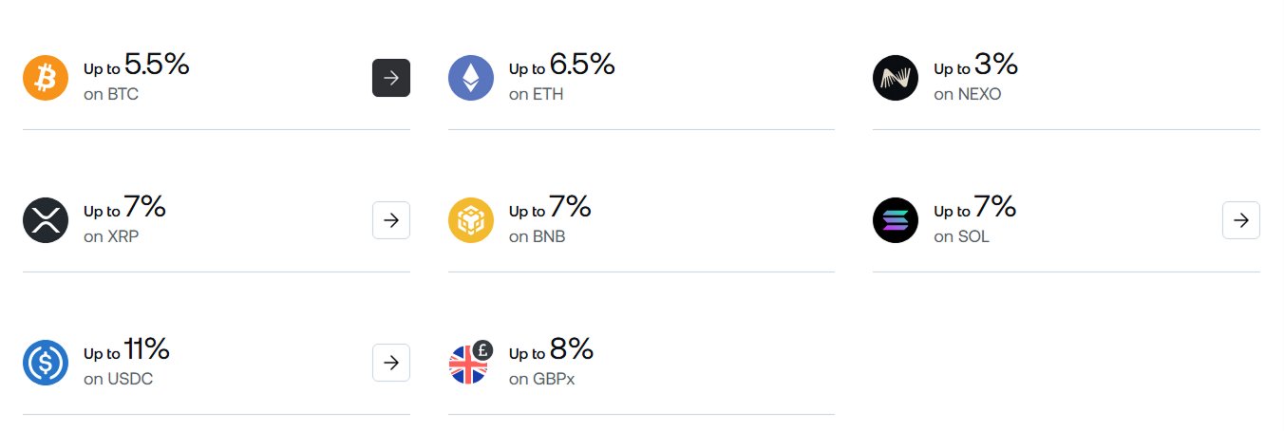Click the yellow BNB coin icon
This screenshot has width=1284, height=431.
point(471,220)
